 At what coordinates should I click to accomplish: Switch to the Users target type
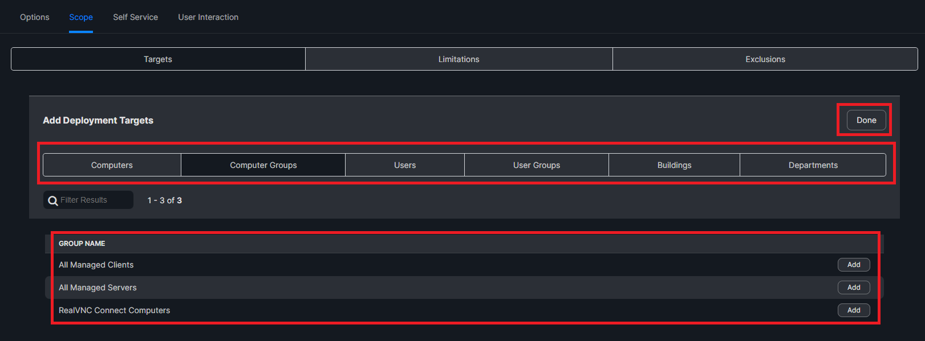pos(405,165)
